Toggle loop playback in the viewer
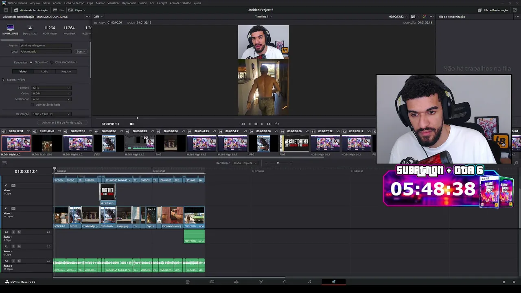This screenshot has width=521, height=293. pyautogui.click(x=277, y=124)
